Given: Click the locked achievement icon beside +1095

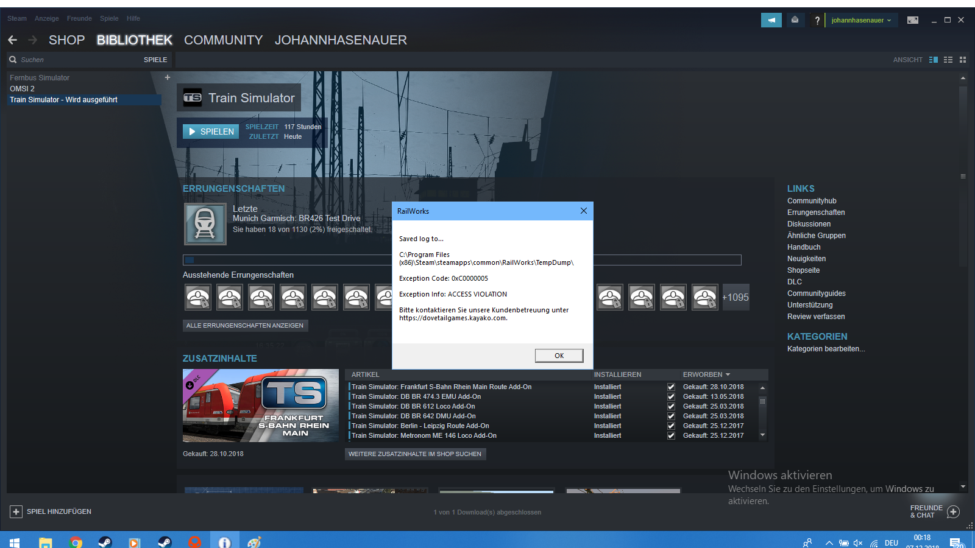Looking at the screenshot, I should pyautogui.click(x=705, y=297).
